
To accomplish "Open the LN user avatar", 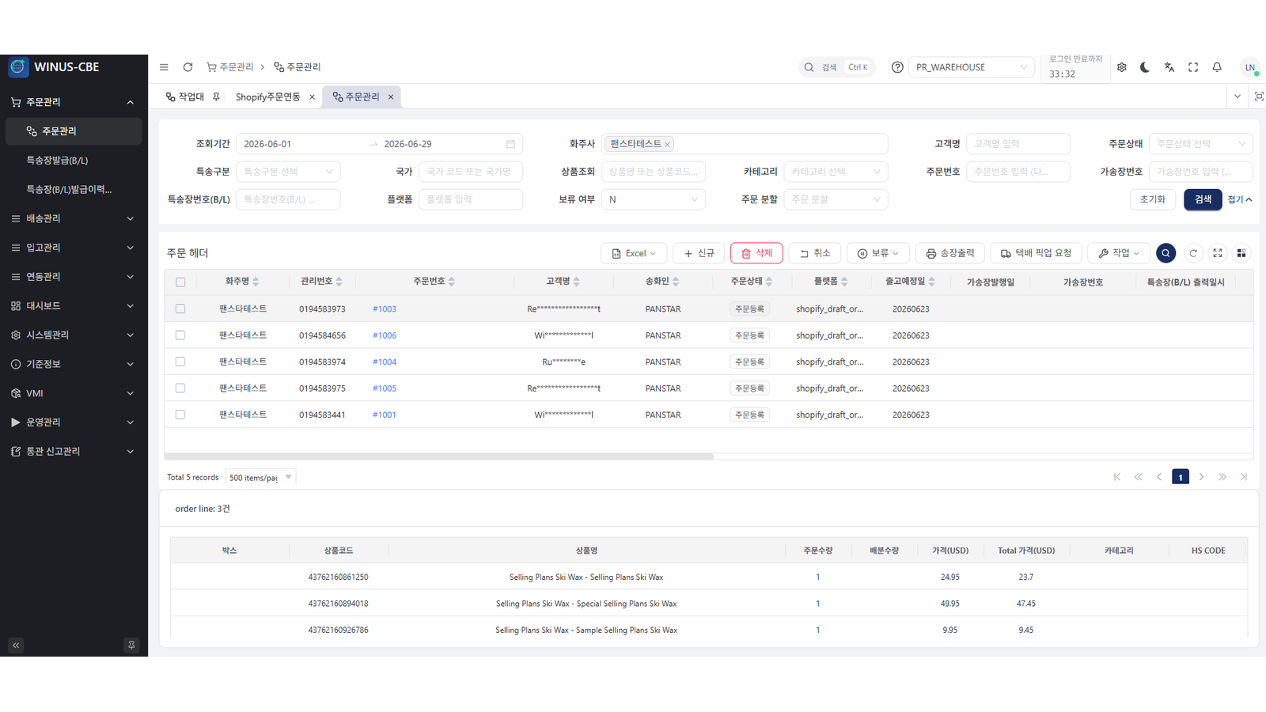I will pos(1249,67).
